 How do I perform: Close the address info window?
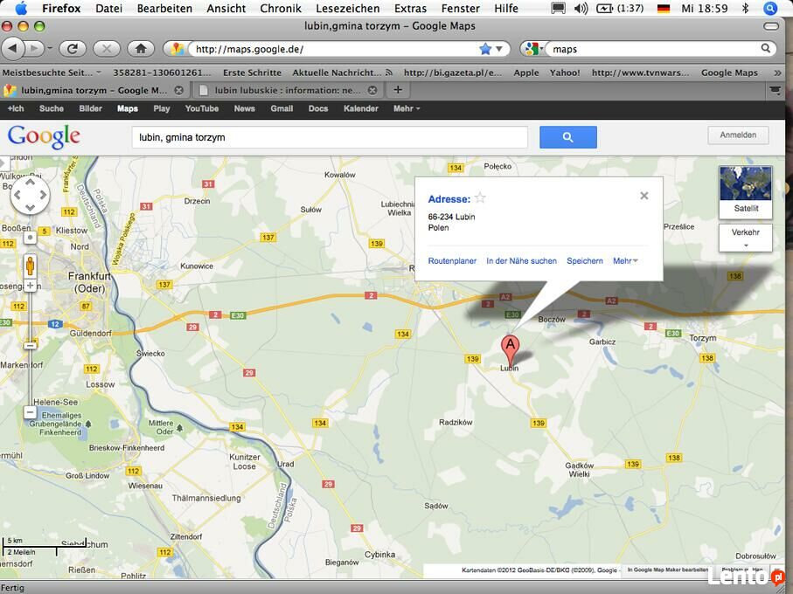pos(643,196)
